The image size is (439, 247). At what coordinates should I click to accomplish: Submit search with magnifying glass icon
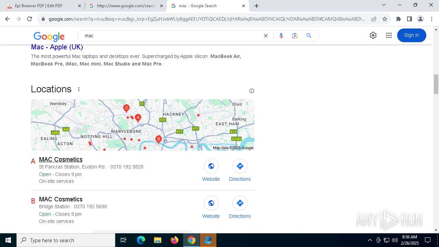309,36
